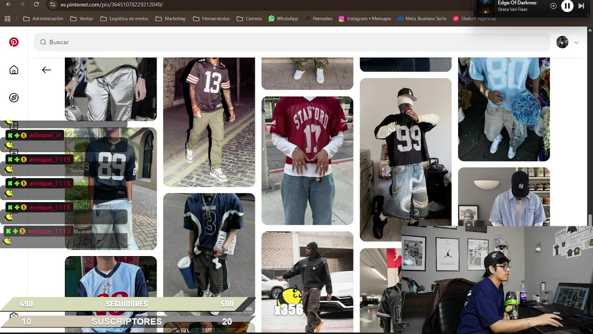Open the light blue 80 jersey pin
The width and height of the screenshot is (593, 334).
(504, 109)
